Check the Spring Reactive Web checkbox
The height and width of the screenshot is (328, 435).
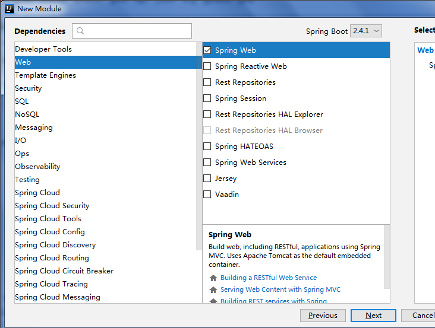[207, 66]
